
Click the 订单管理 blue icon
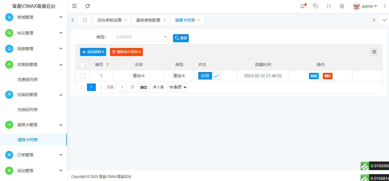[9, 155]
